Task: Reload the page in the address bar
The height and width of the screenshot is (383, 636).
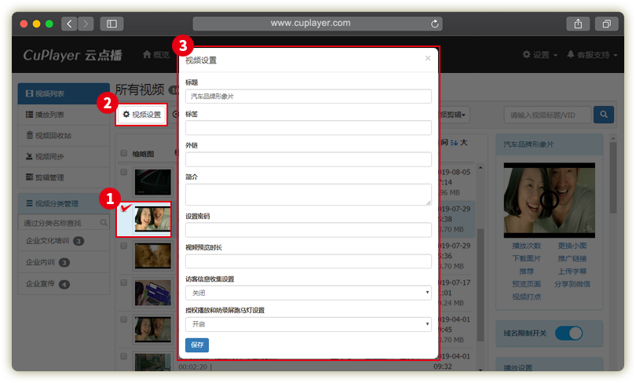Action: click(435, 24)
